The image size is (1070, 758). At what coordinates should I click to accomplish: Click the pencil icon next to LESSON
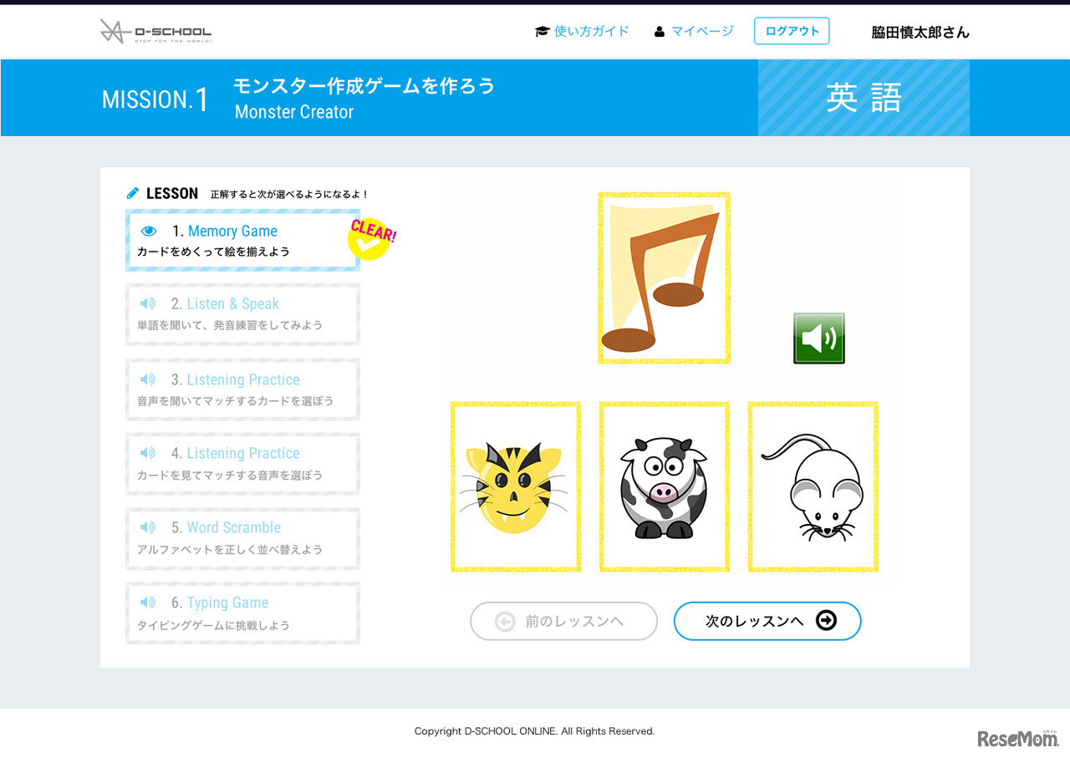(131, 192)
